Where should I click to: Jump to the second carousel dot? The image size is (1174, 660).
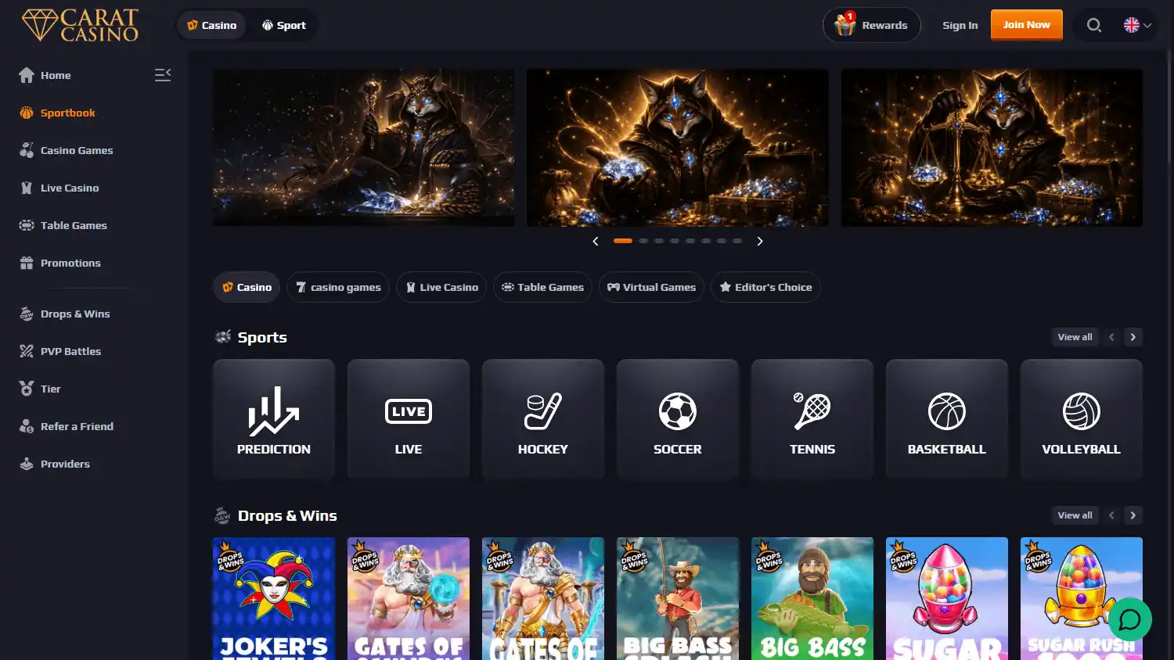point(643,241)
